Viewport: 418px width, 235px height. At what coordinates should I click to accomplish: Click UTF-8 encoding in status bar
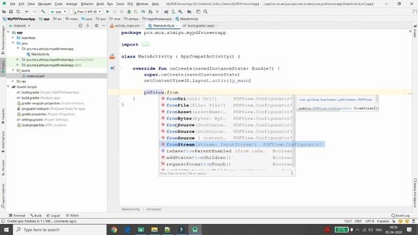click(370, 221)
